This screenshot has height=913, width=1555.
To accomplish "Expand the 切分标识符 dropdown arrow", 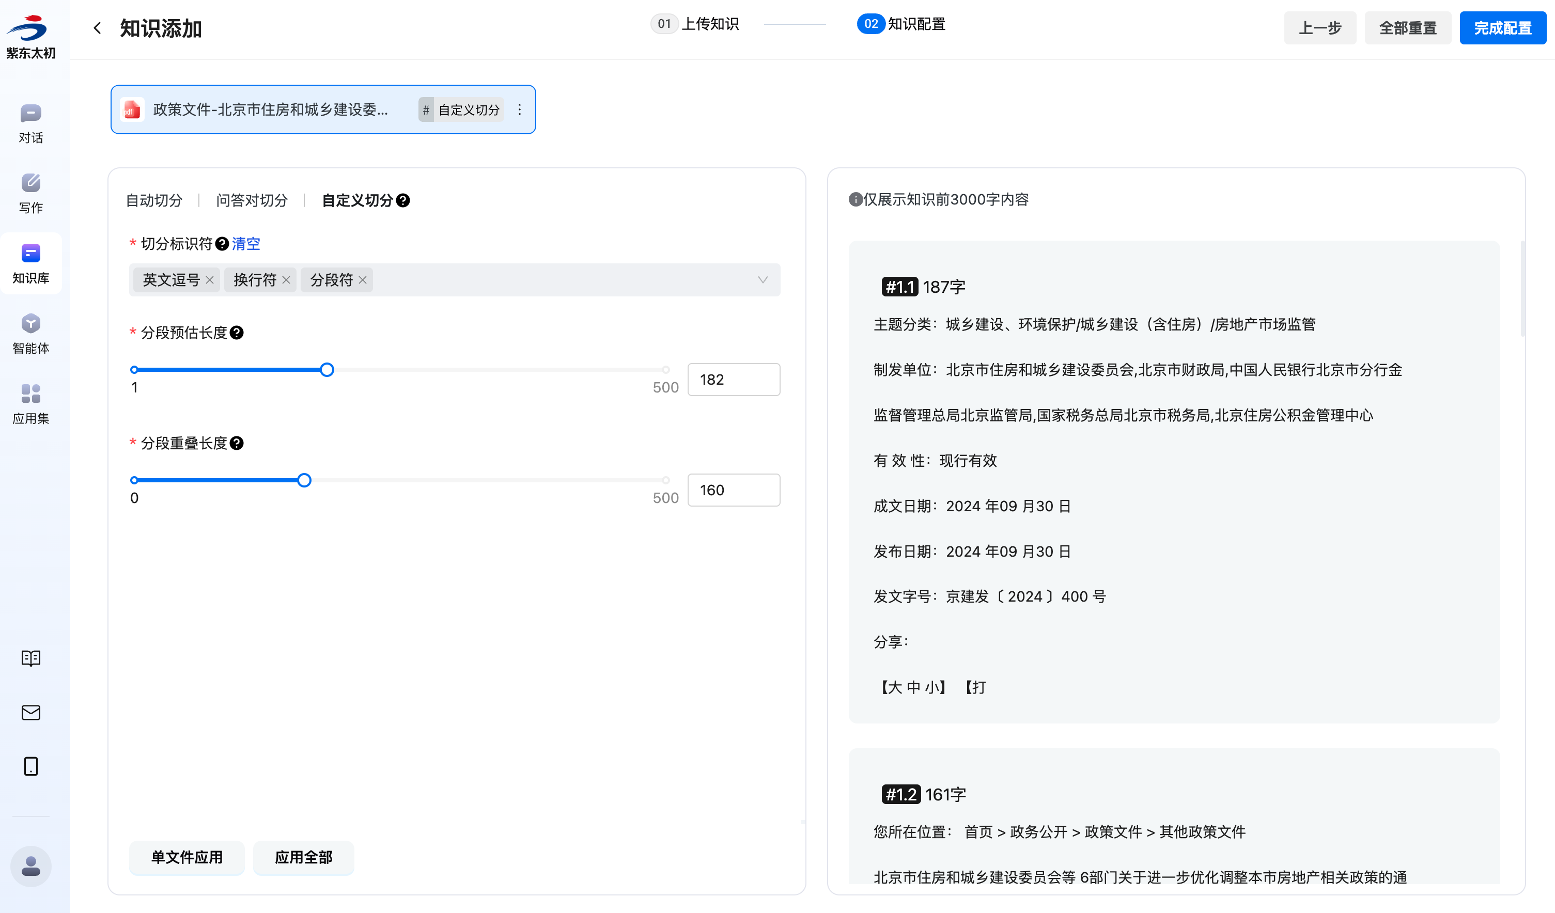I will point(763,280).
